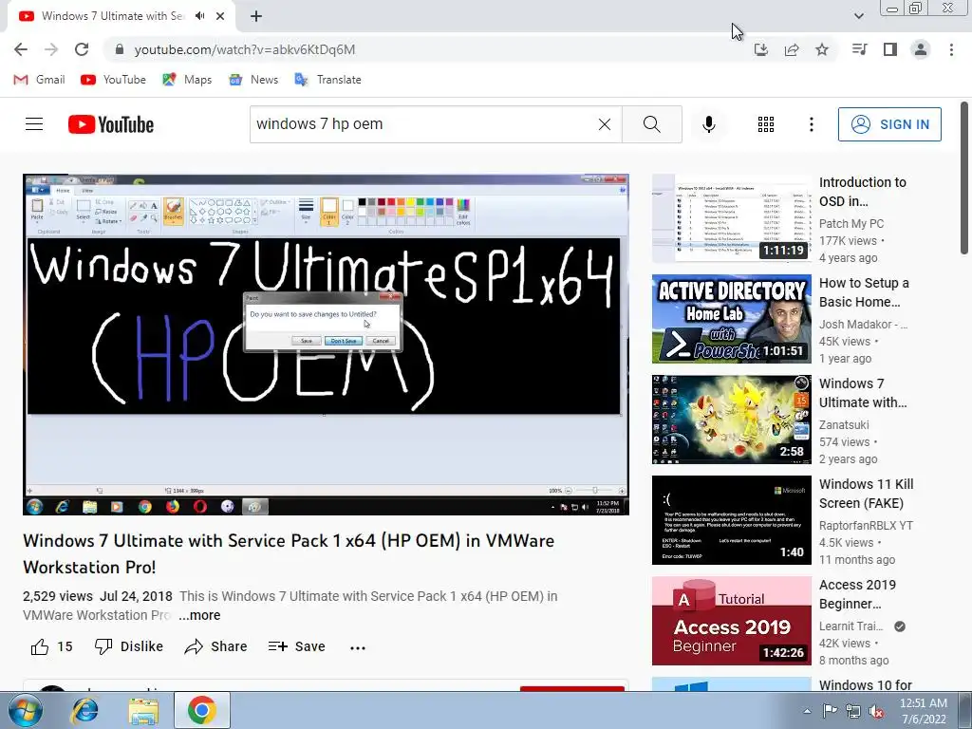This screenshot has width=972, height=729.
Task: Open Gmail bookmark
Action: tap(39, 80)
